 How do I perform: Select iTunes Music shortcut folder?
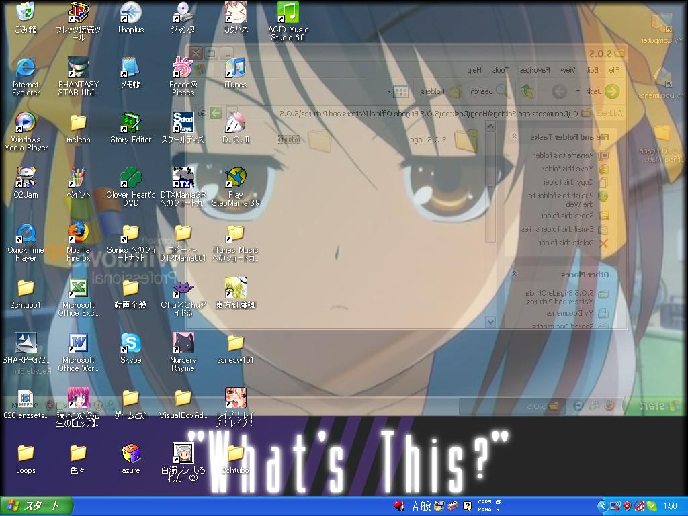pyautogui.click(x=236, y=242)
